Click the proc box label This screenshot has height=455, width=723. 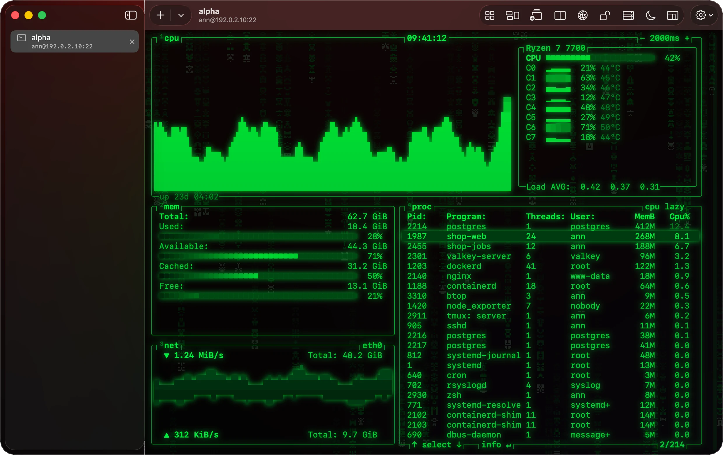tap(422, 206)
